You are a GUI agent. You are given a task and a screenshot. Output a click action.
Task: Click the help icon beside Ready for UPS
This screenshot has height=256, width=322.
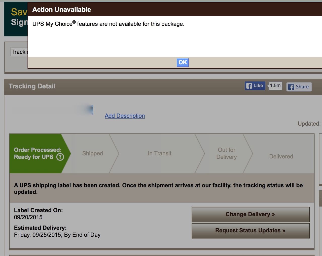pos(60,157)
